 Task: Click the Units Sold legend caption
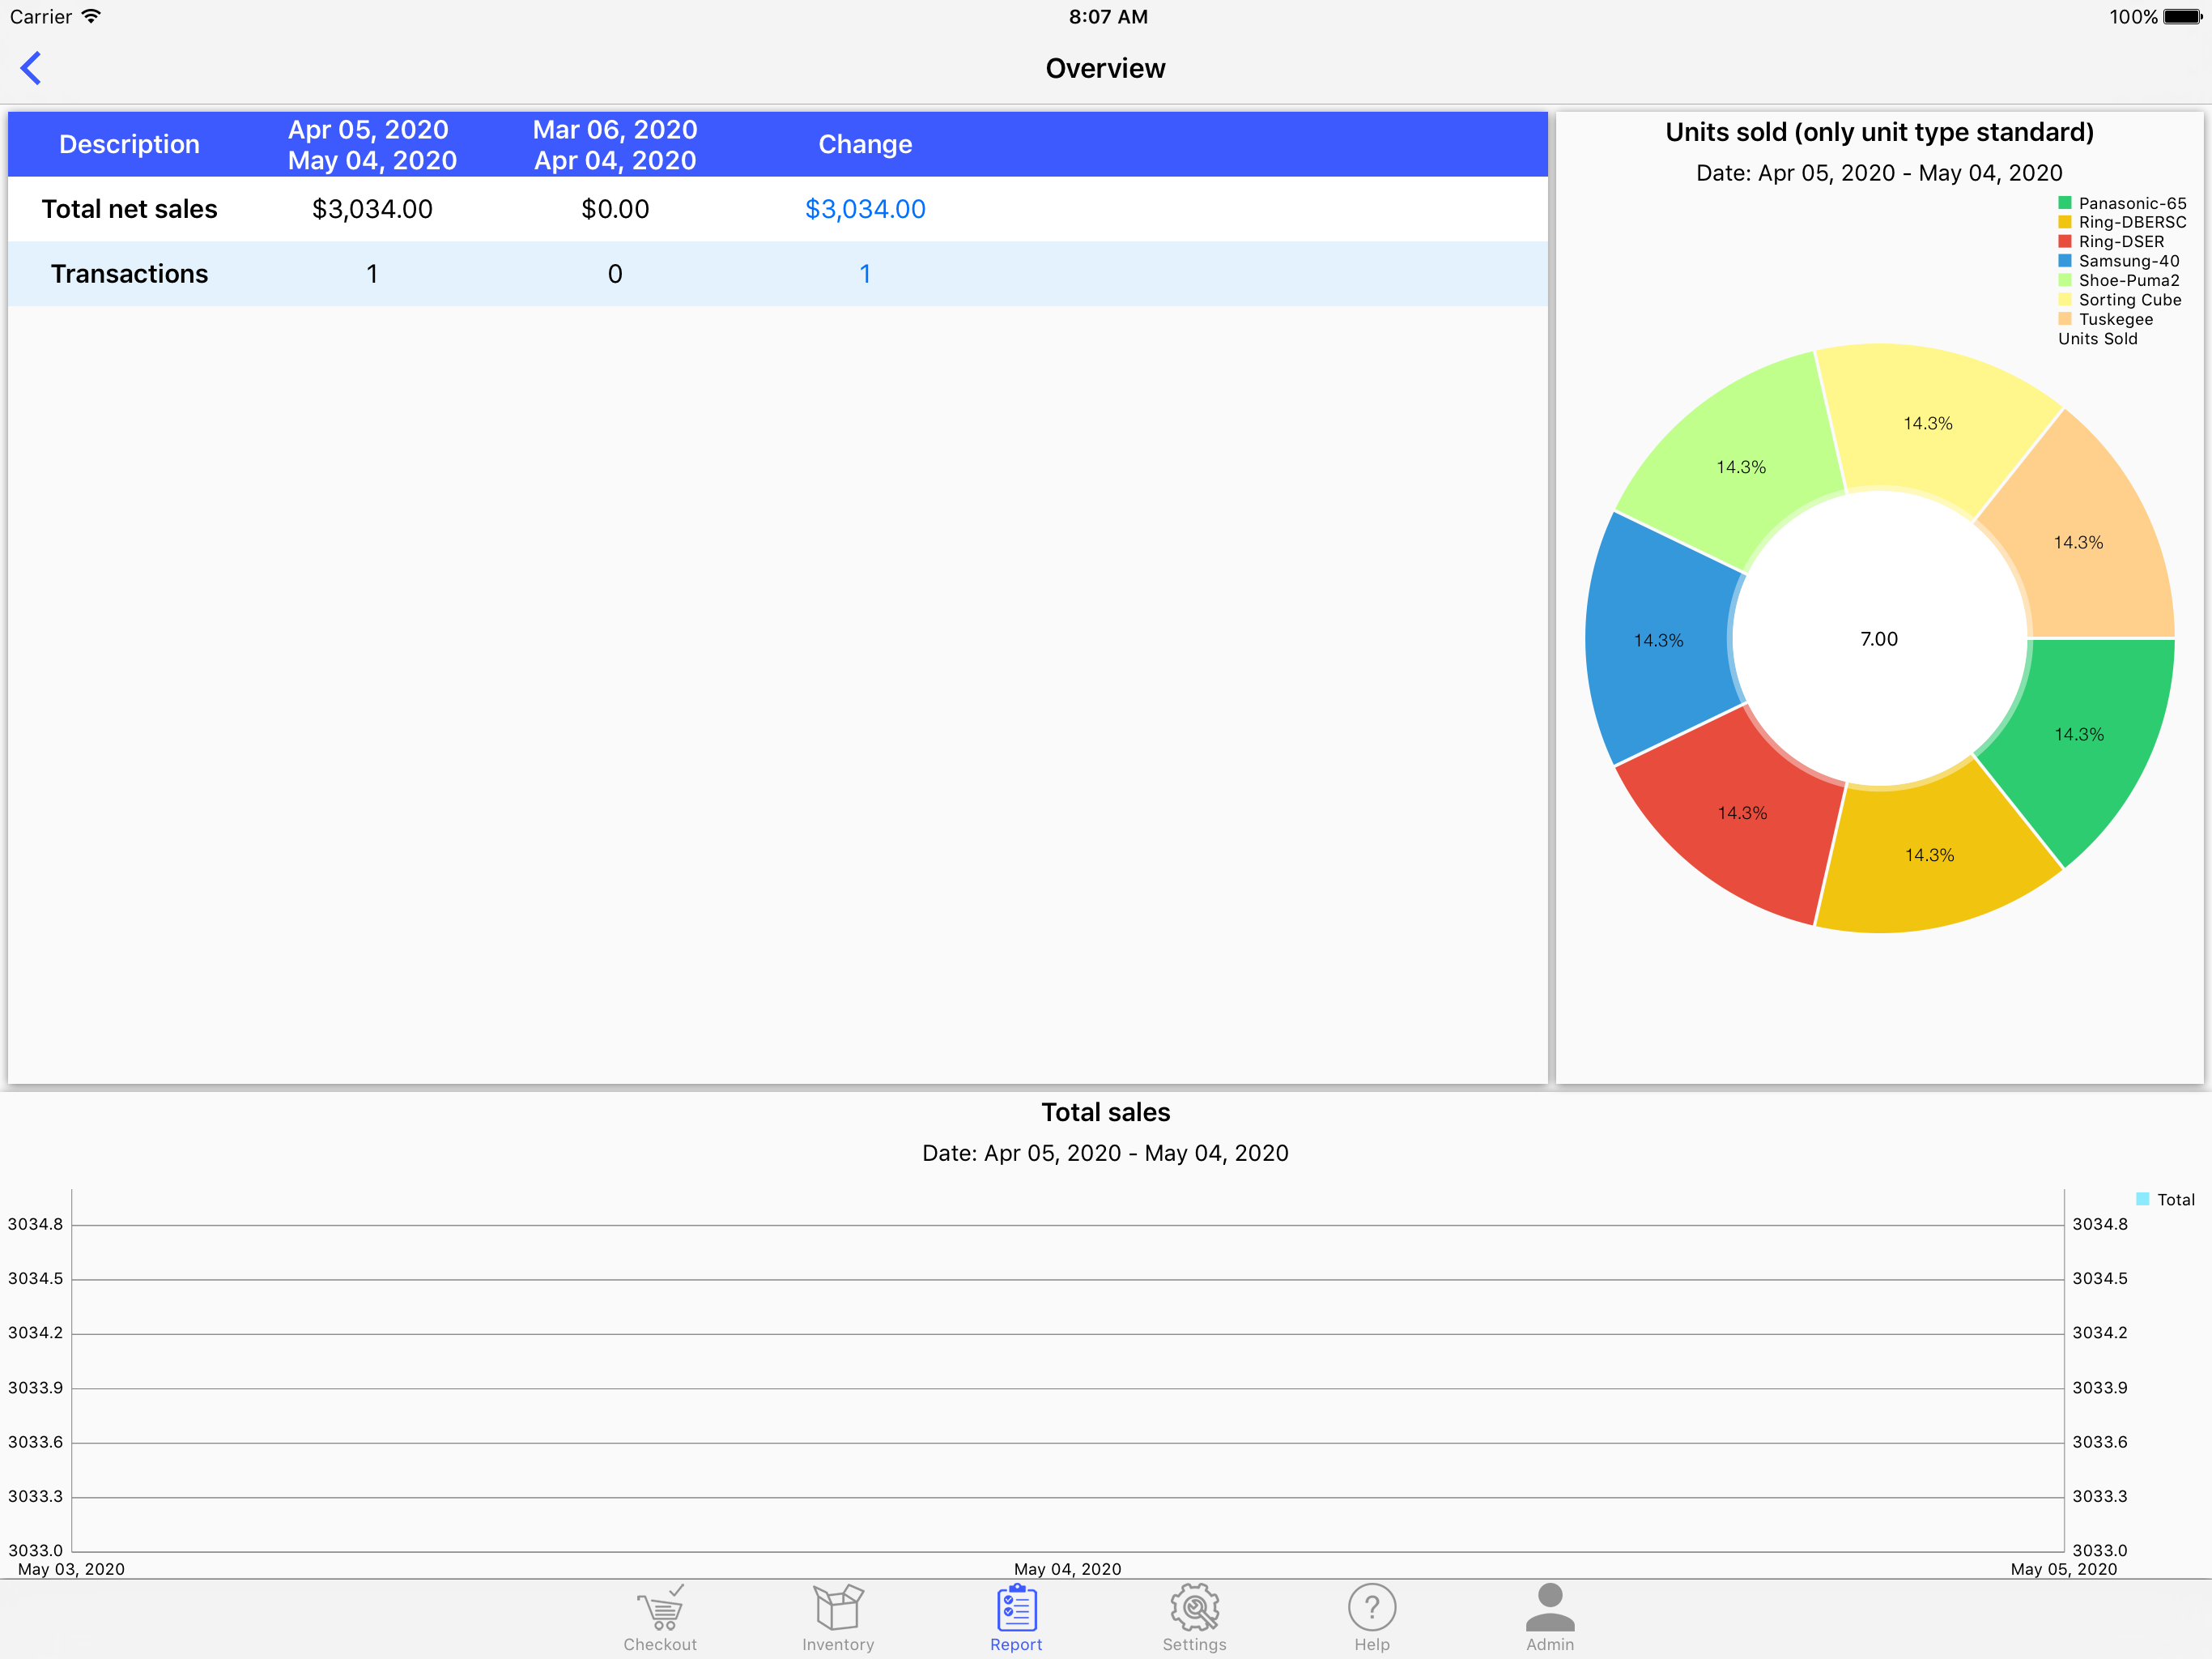pyautogui.click(x=2097, y=339)
